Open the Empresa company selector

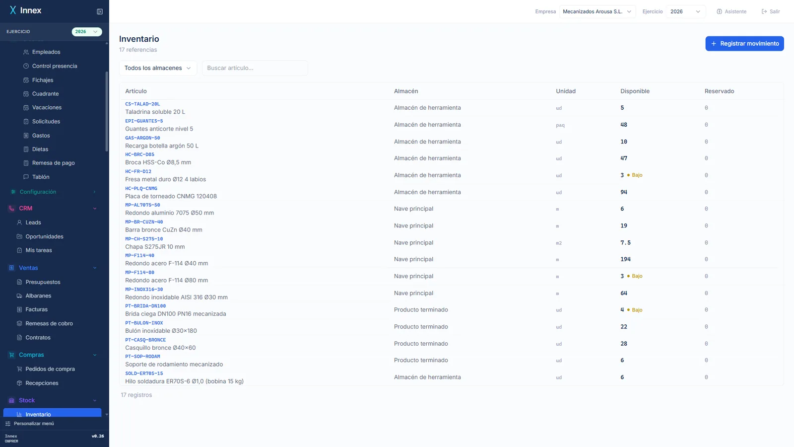pos(597,11)
